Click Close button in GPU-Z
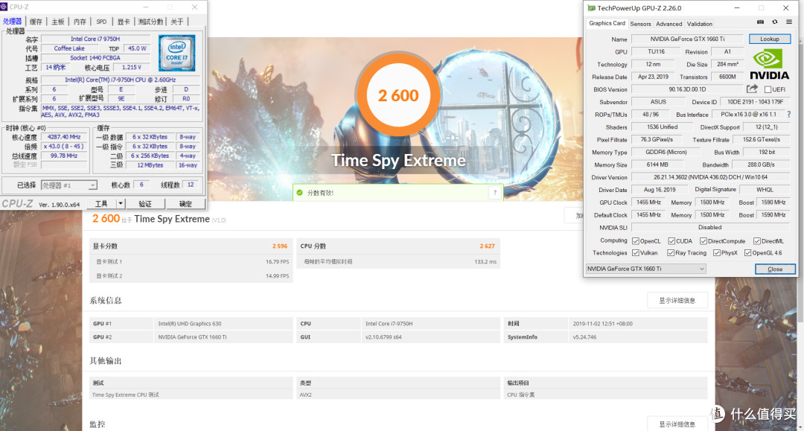Viewport: 804px width, 431px height. [x=775, y=269]
